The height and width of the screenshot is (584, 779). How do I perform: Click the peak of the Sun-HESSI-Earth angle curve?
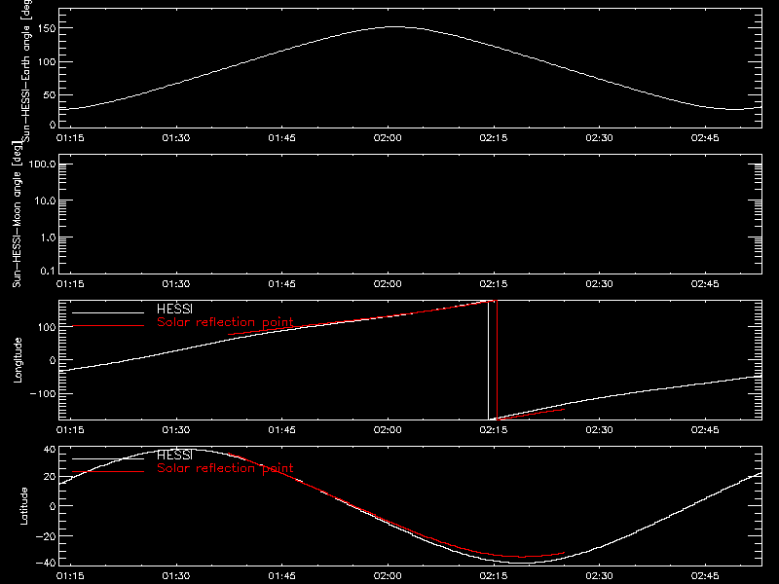pos(395,27)
